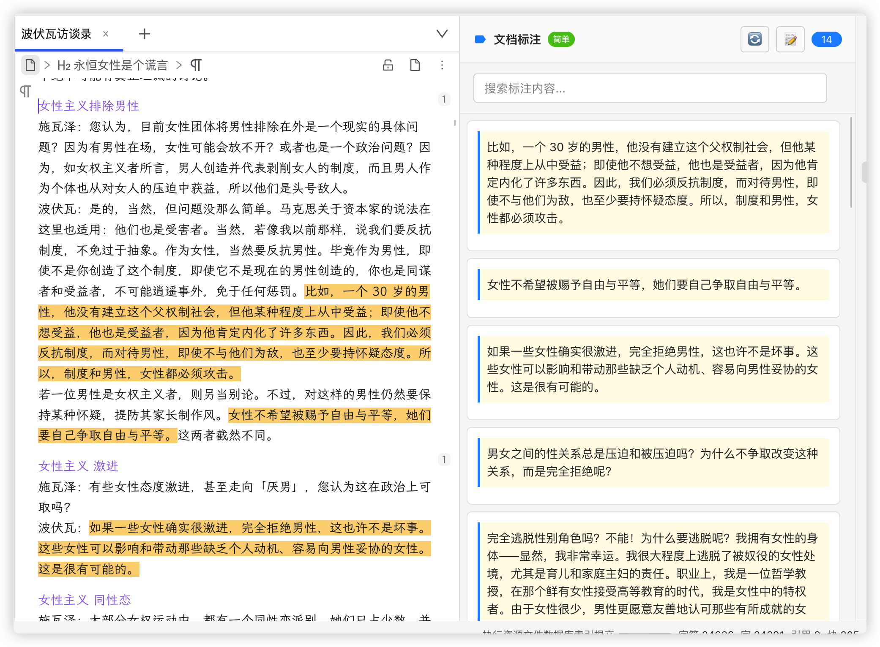
Task: Click the paragraph block icon in gutter
Action: pyautogui.click(x=25, y=91)
